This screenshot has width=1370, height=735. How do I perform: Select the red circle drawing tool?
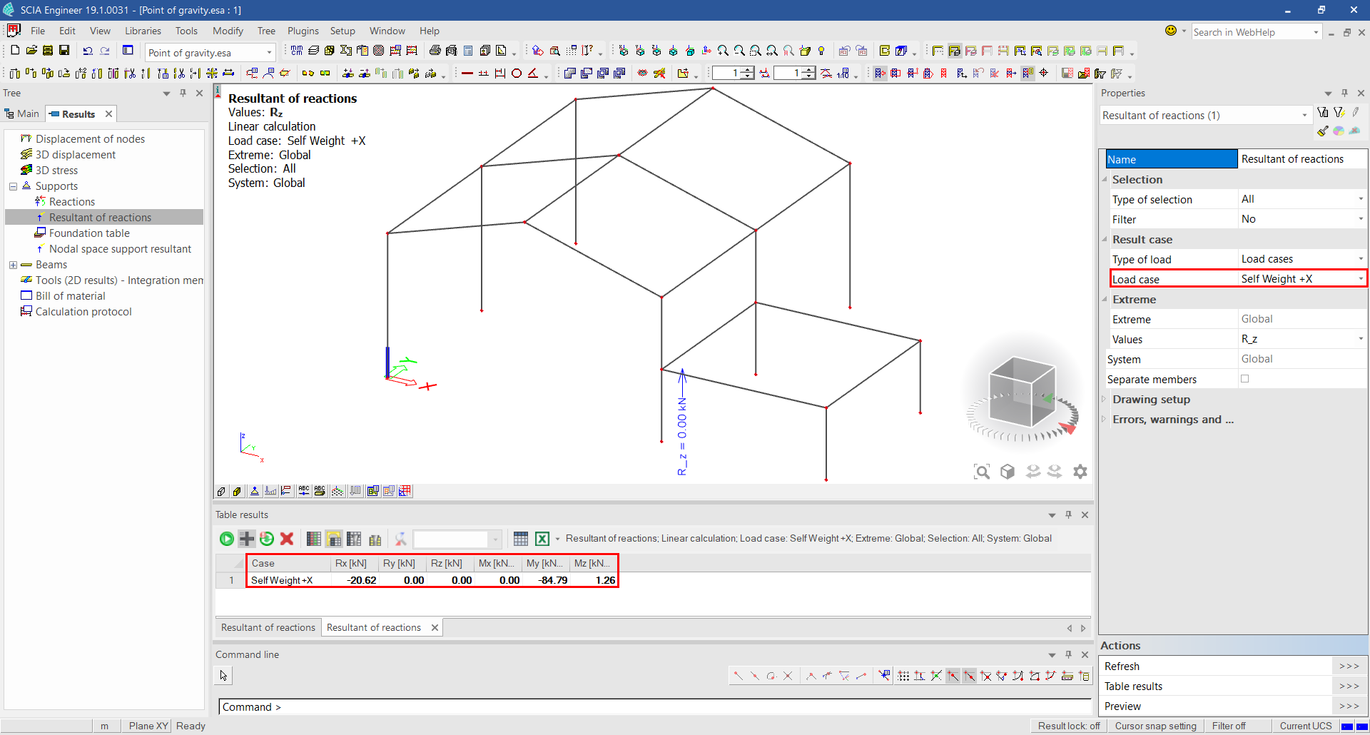coord(517,73)
